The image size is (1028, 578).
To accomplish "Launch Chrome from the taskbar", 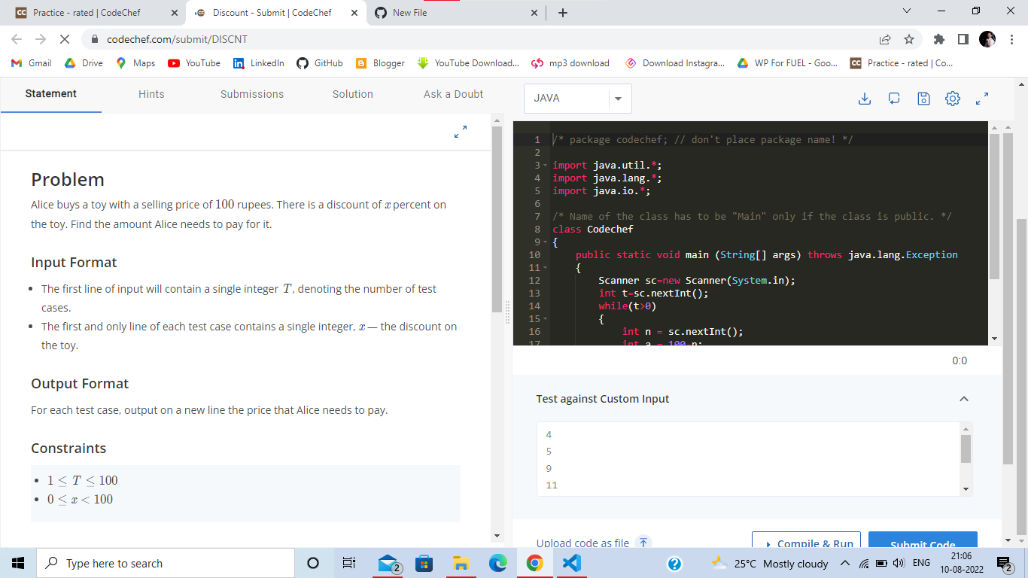I will [534, 563].
